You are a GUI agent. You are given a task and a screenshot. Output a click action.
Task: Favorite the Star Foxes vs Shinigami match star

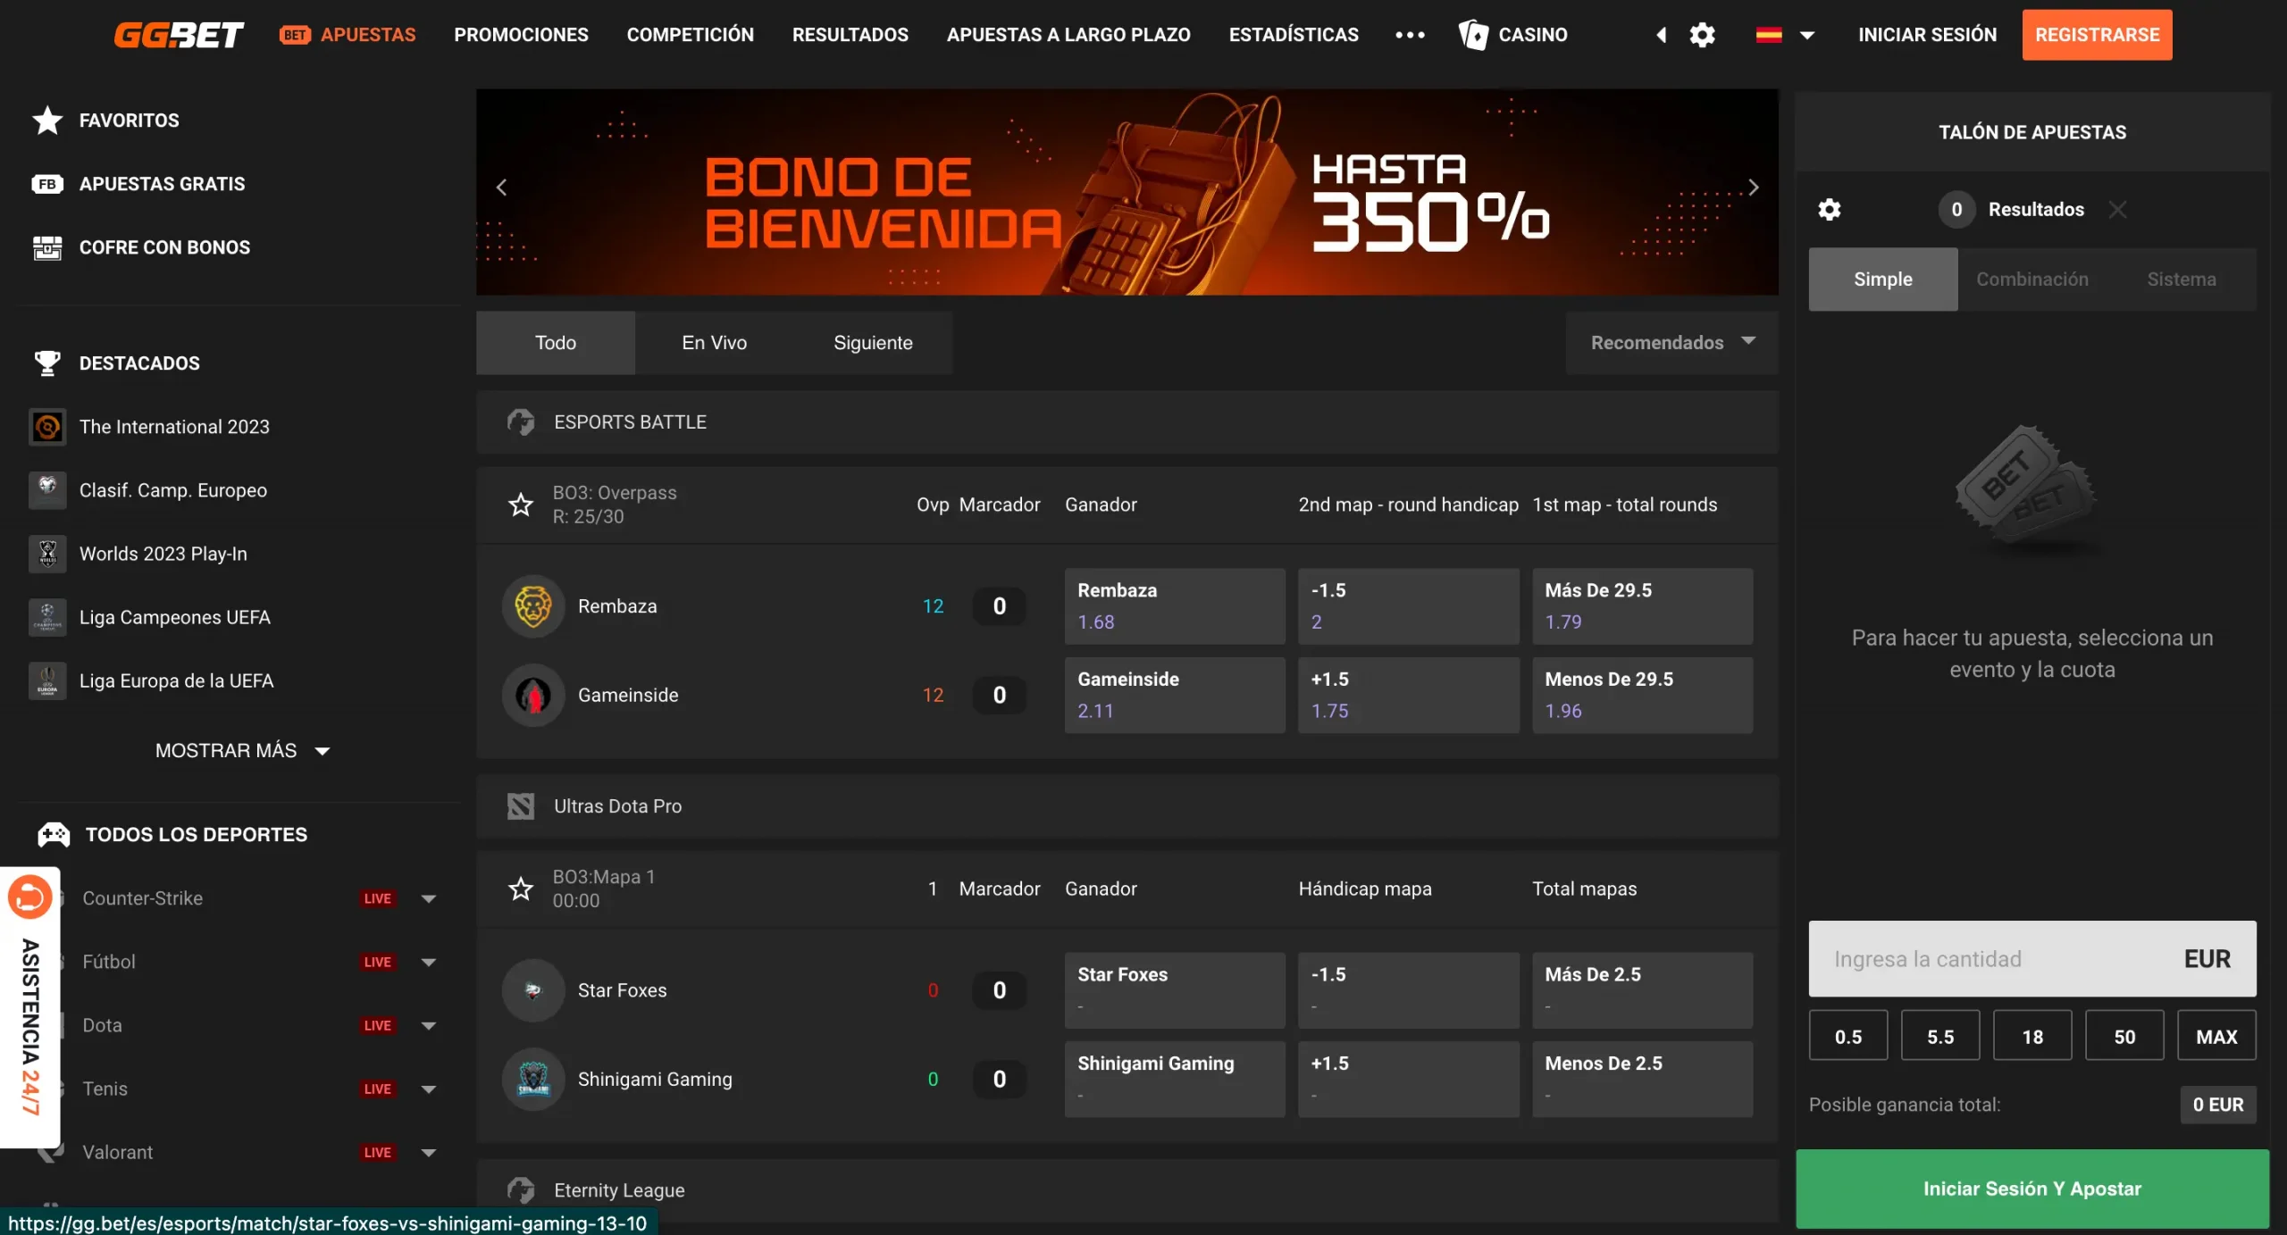pos(521,889)
